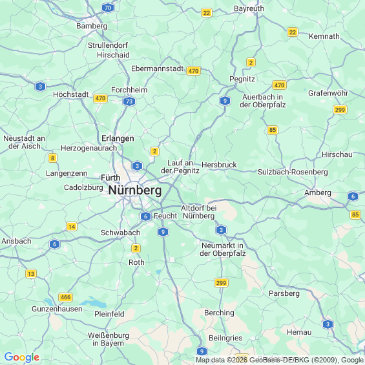
Task: Click the A73 highway shield near Forchheim
Action: point(129,101)
